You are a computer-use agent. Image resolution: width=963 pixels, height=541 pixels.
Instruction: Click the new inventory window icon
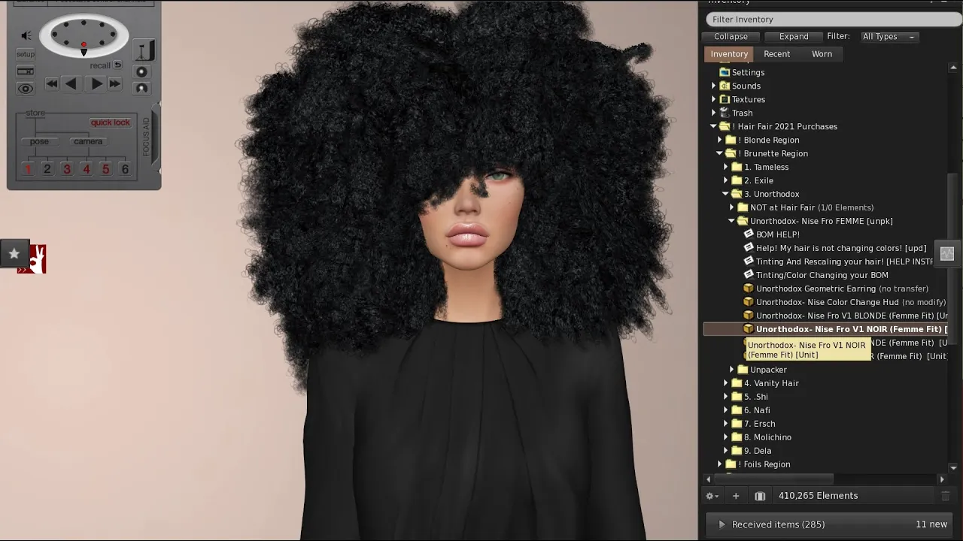coord(760,496)
